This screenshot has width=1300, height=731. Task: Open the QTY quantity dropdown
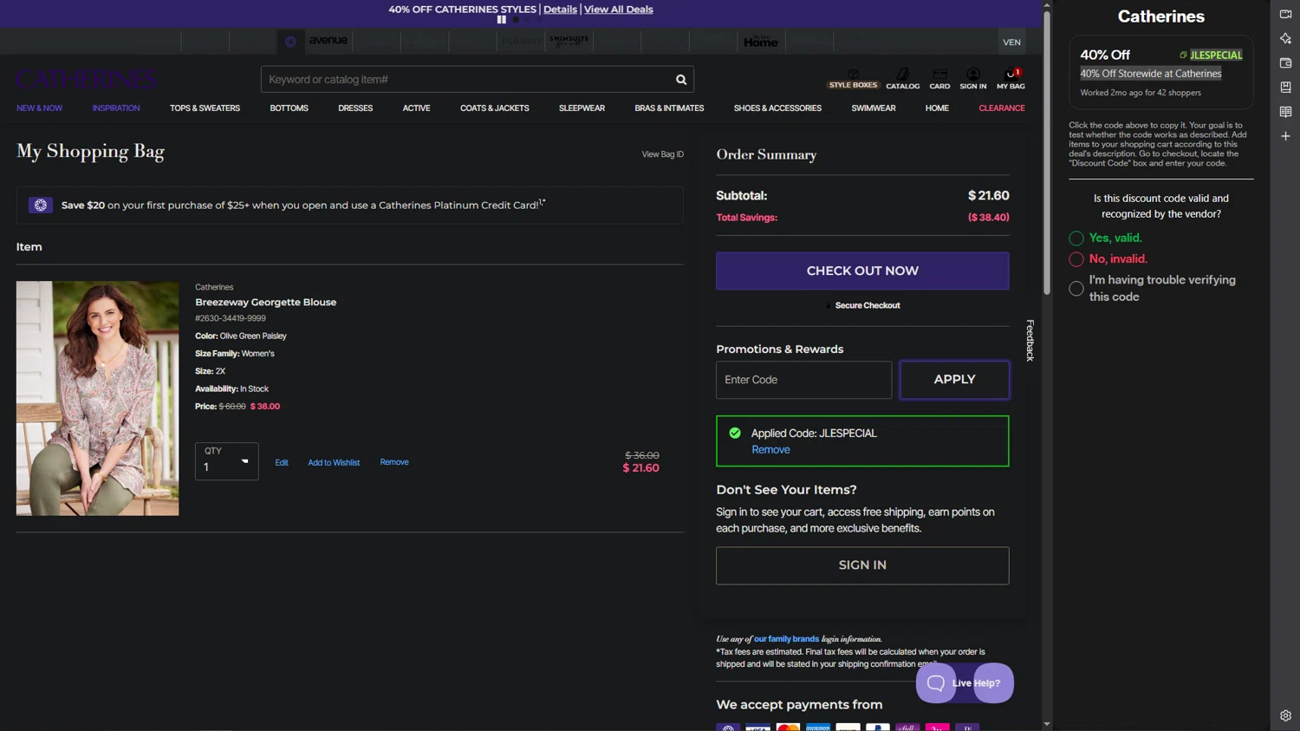click(x=226, y=461)
